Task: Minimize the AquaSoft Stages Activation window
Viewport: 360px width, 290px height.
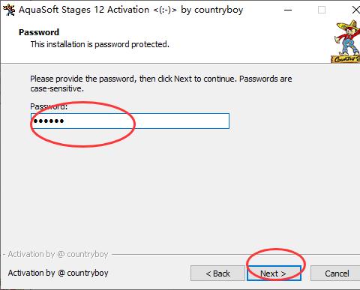Action: click(x=288, y=10)
